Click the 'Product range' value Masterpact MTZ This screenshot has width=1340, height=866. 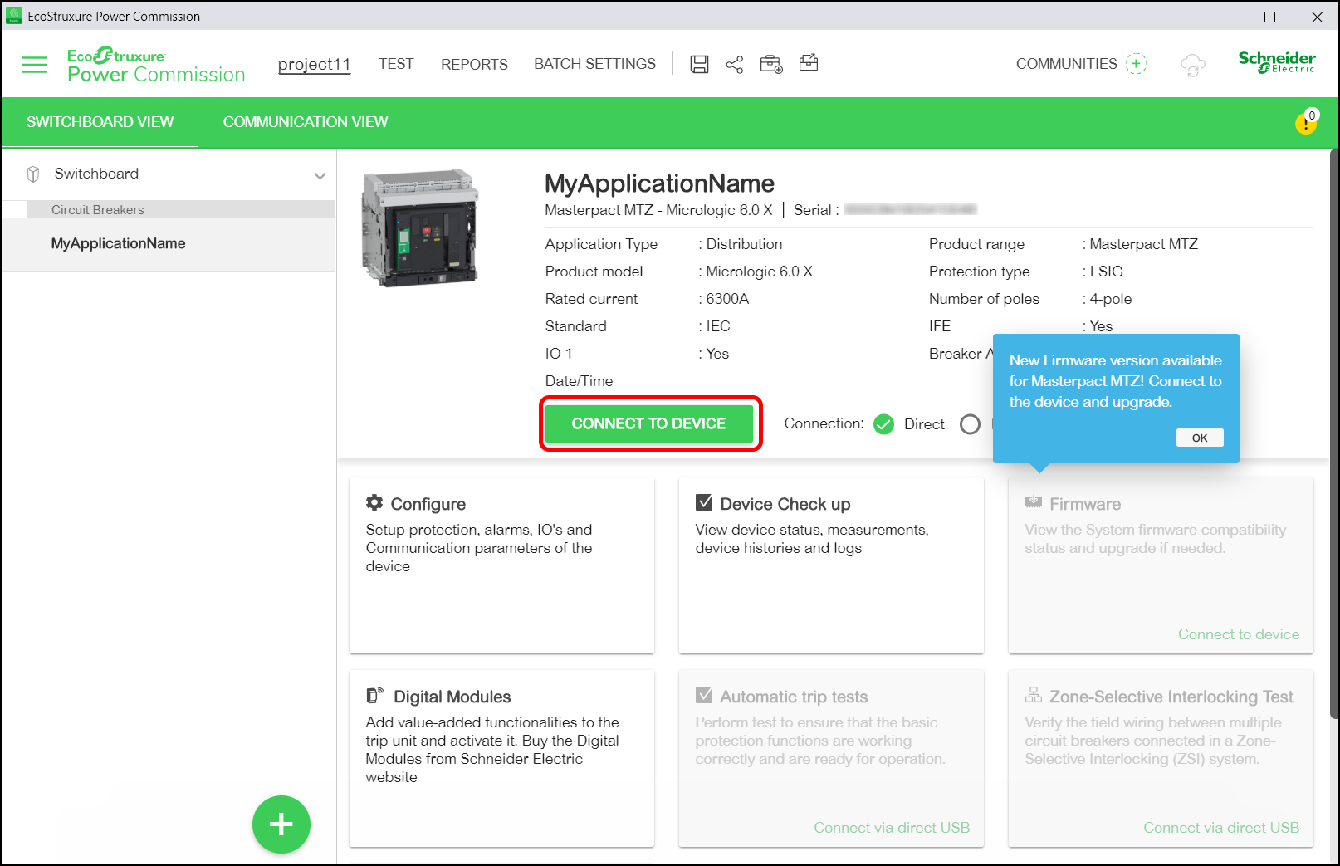tap(1143, 244)
